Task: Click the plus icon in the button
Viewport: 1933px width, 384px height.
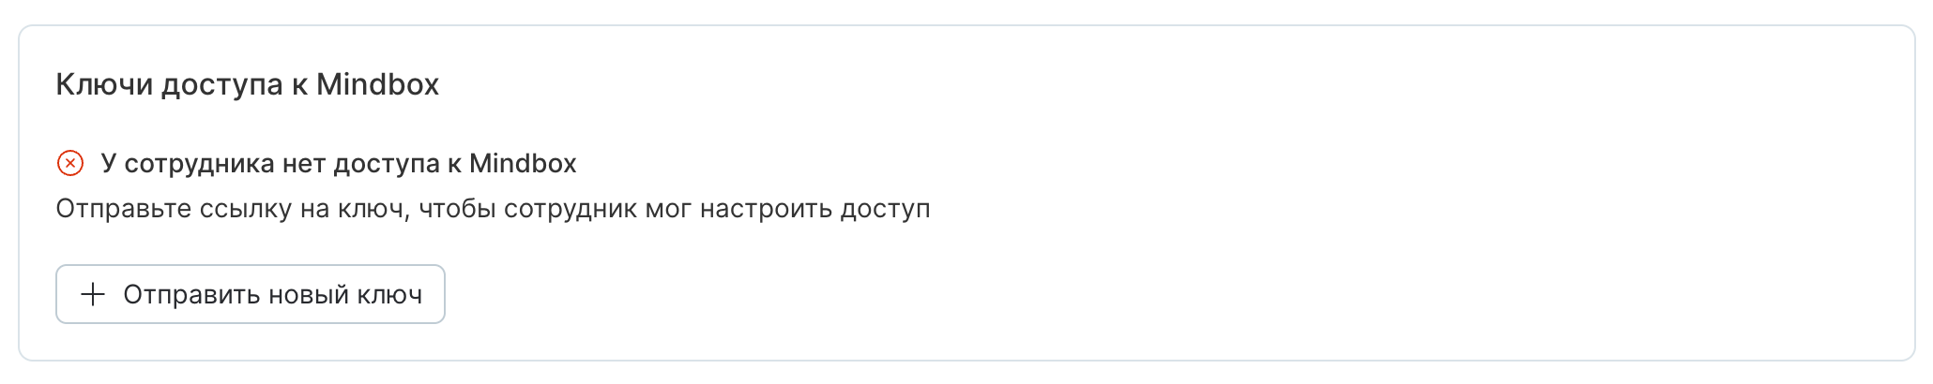Action: 93,294
